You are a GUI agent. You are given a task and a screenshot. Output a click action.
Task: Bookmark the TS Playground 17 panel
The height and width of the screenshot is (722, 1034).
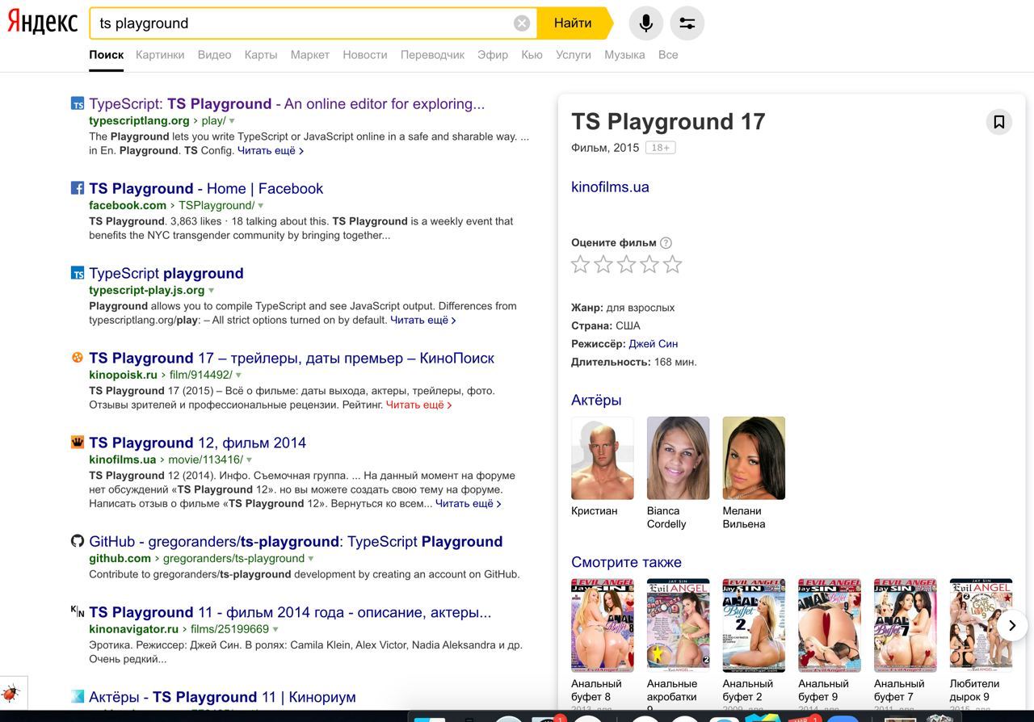click(x=998, y=122)
